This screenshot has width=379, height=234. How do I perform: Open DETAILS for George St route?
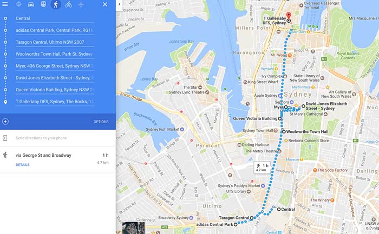point(23,165)
